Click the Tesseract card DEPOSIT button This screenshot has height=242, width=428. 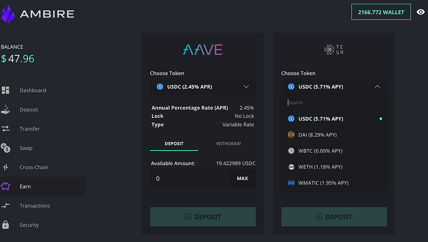click(x=334, y=217)
